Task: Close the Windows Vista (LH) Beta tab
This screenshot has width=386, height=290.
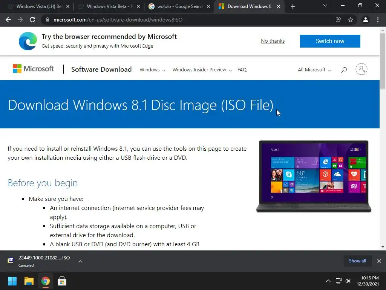Action: [x=68, y=6]
